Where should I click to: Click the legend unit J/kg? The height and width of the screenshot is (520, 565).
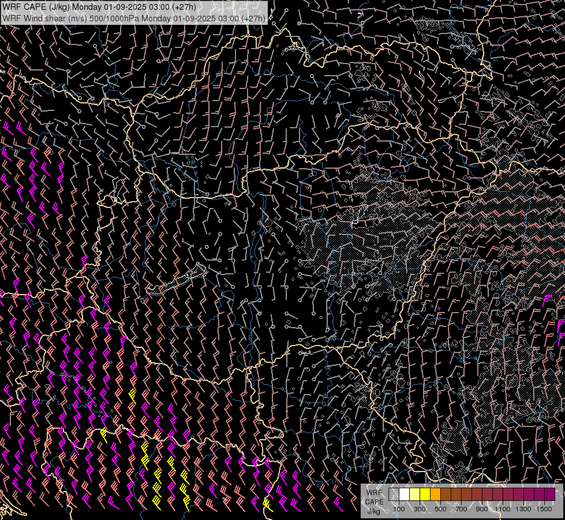[374, 512]
